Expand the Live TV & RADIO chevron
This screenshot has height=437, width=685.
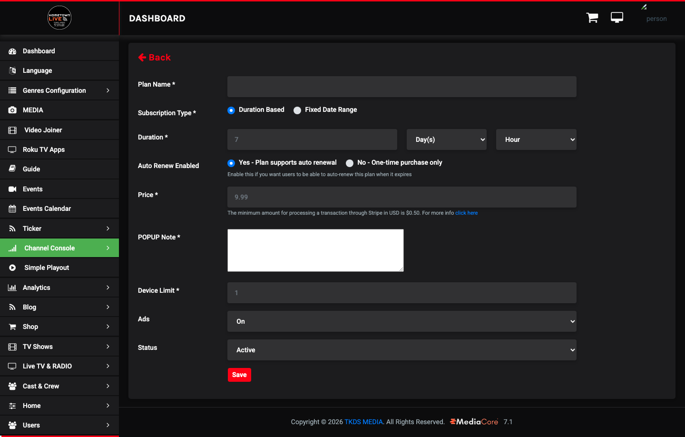click(108, 366)
